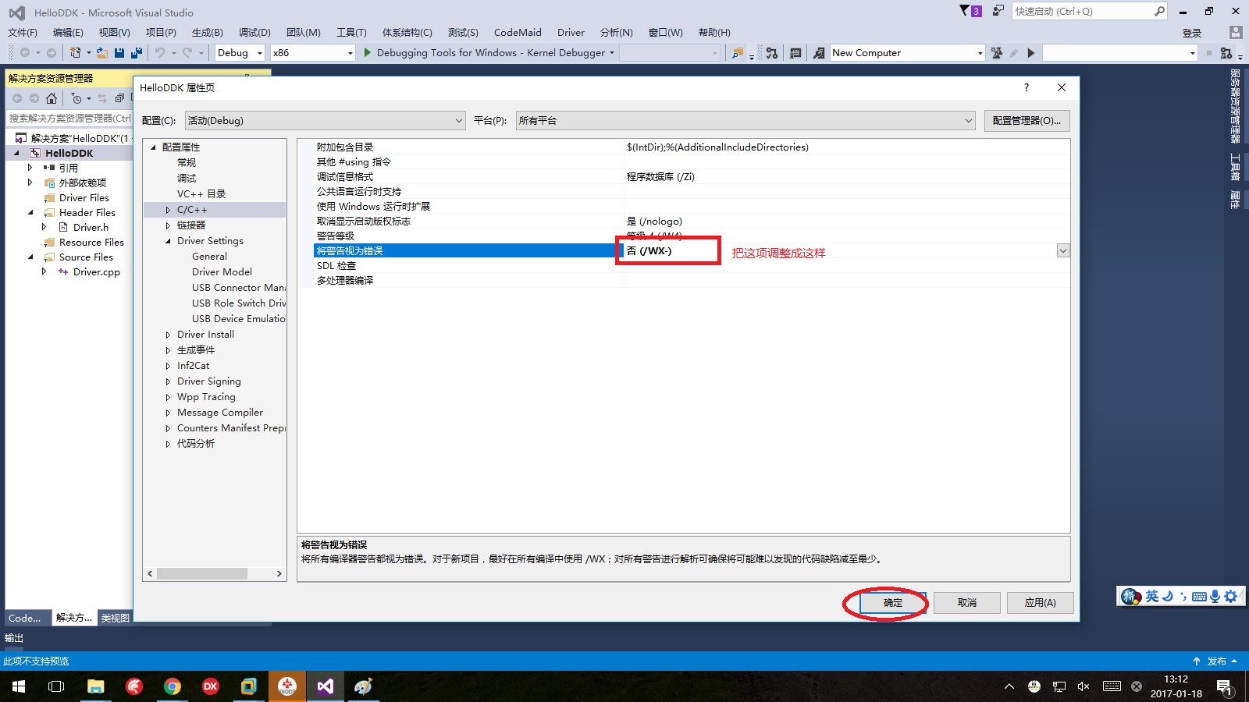Click the dialog help question mark
The width and height of the screenshot is (1249, 702).
1027,87
